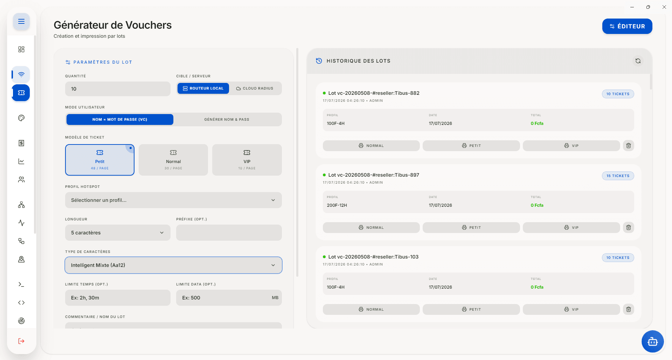Click the history clock icon in Historique header
This screenshot has width=672, height=360.
click(319, 61)
